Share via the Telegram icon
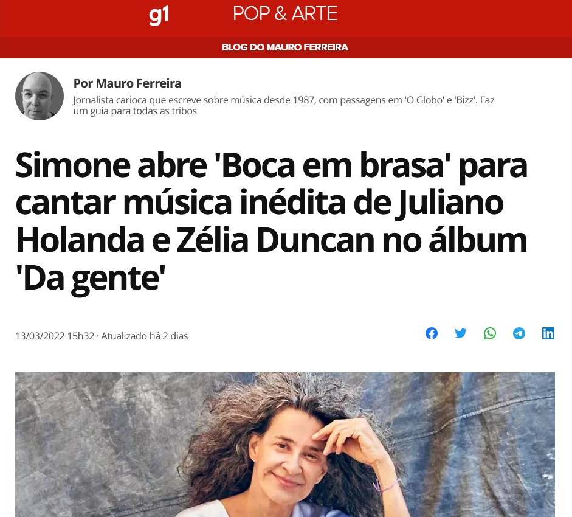The image size is (572, 517). click(519, 333)
